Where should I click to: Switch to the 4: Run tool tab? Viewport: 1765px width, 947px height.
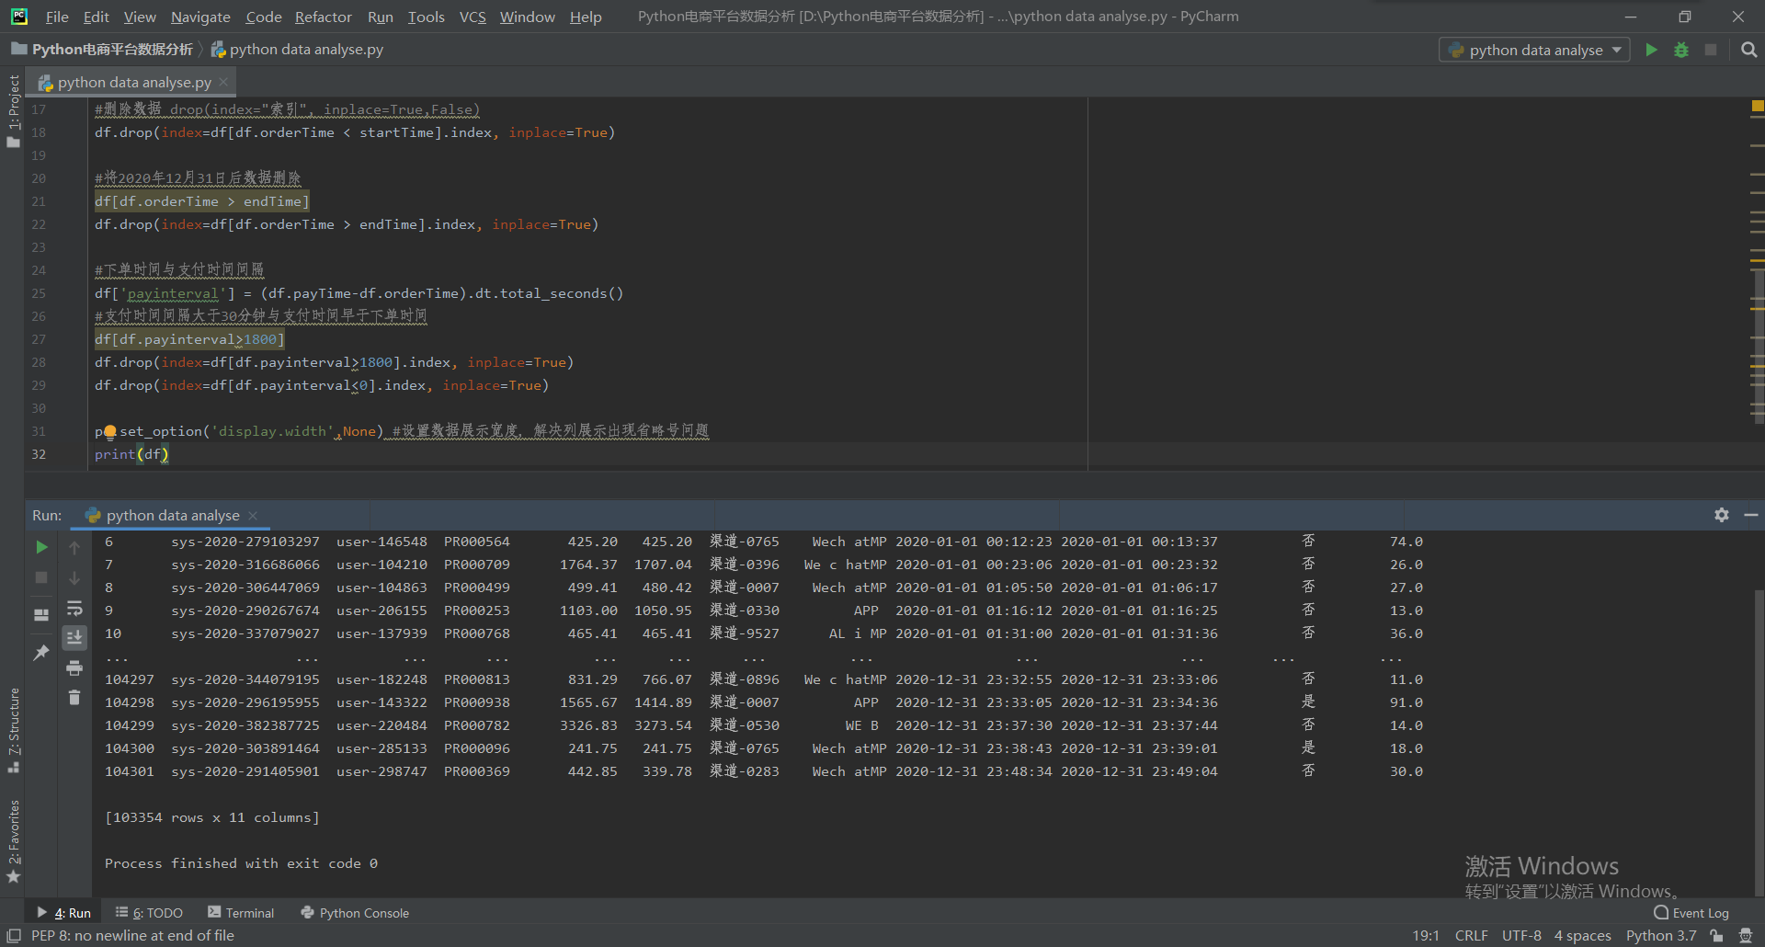[64, 912]
